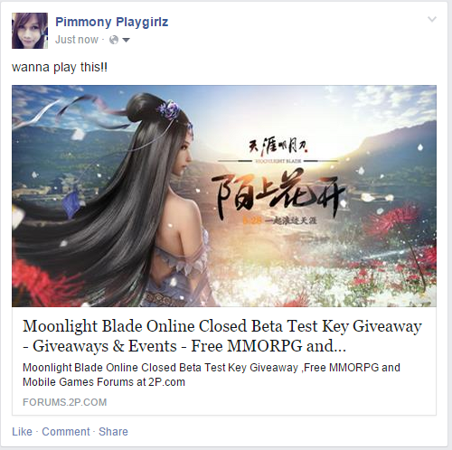The width and height of the screenshot is (452, 450).
Task: Open the privacy audience dropdown arrow
Action: tap(126, 40)
